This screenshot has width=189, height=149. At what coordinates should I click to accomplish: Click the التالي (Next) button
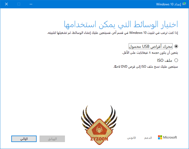click(24, 139)
